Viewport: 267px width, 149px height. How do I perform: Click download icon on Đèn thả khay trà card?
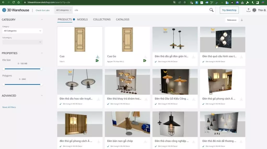146,99
